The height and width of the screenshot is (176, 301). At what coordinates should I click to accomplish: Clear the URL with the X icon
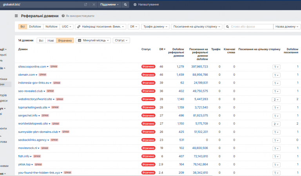(94, 4)
